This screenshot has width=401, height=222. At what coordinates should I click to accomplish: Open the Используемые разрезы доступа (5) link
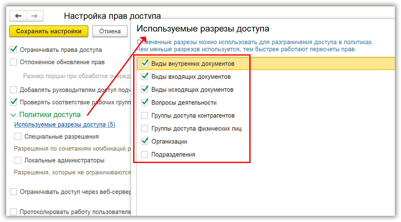(x=65, y=125)
